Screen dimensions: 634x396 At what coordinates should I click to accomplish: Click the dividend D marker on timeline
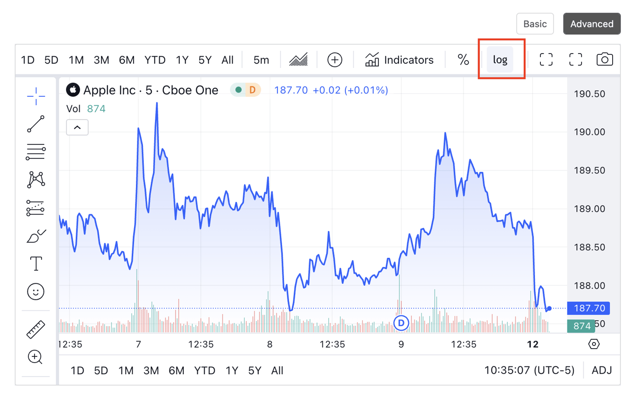(401, 322)
